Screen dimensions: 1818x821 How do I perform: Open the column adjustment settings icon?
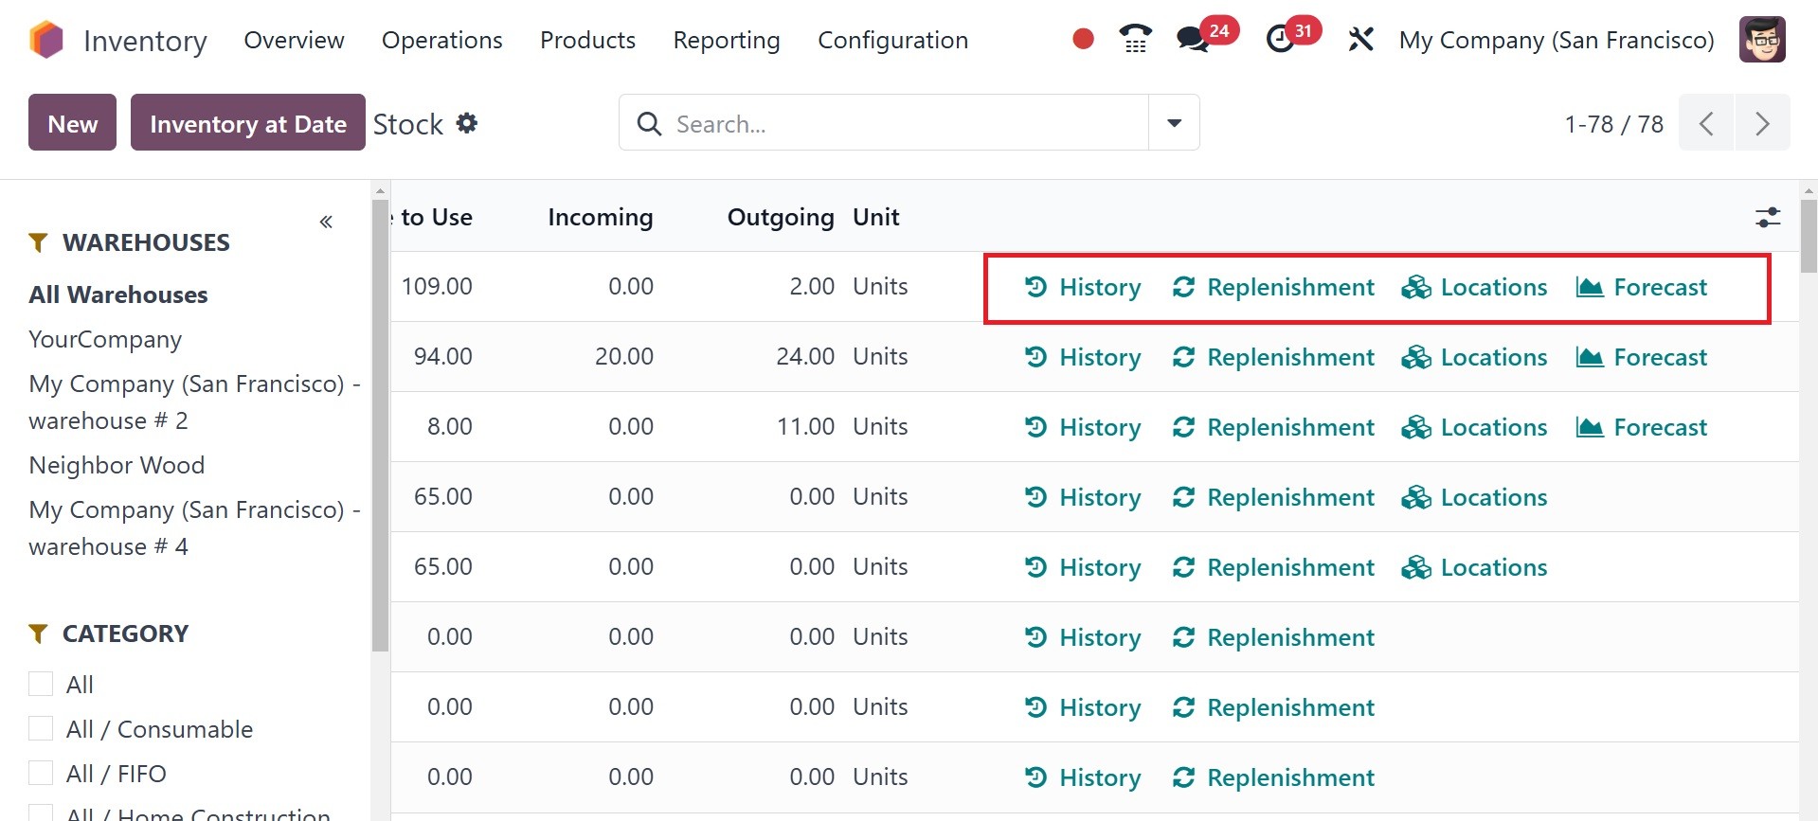click(1767, 217)
